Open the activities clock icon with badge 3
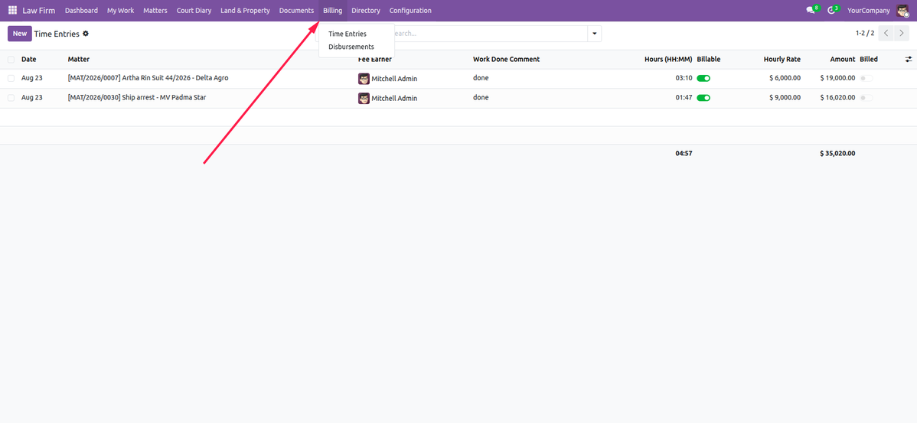The width and height of the screenshot is (917, 423). tap(833, 10)
